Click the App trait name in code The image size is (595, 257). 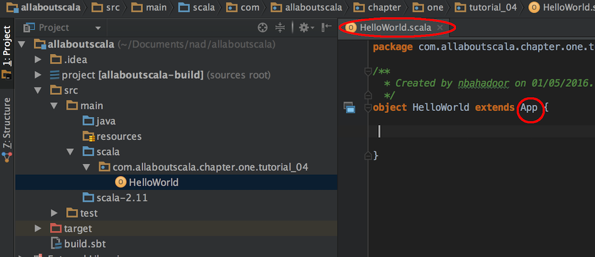(x=529, y=108)
